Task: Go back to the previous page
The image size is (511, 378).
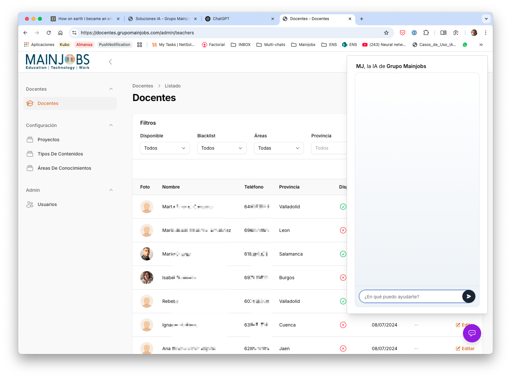Action: [x=25, y=33]
